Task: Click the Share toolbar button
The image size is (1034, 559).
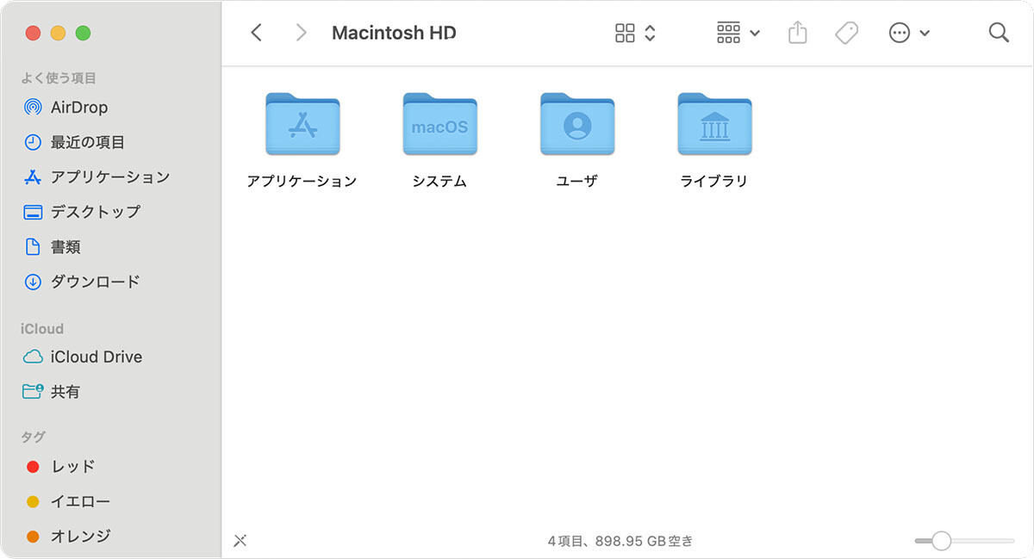Action: (798, 33)
